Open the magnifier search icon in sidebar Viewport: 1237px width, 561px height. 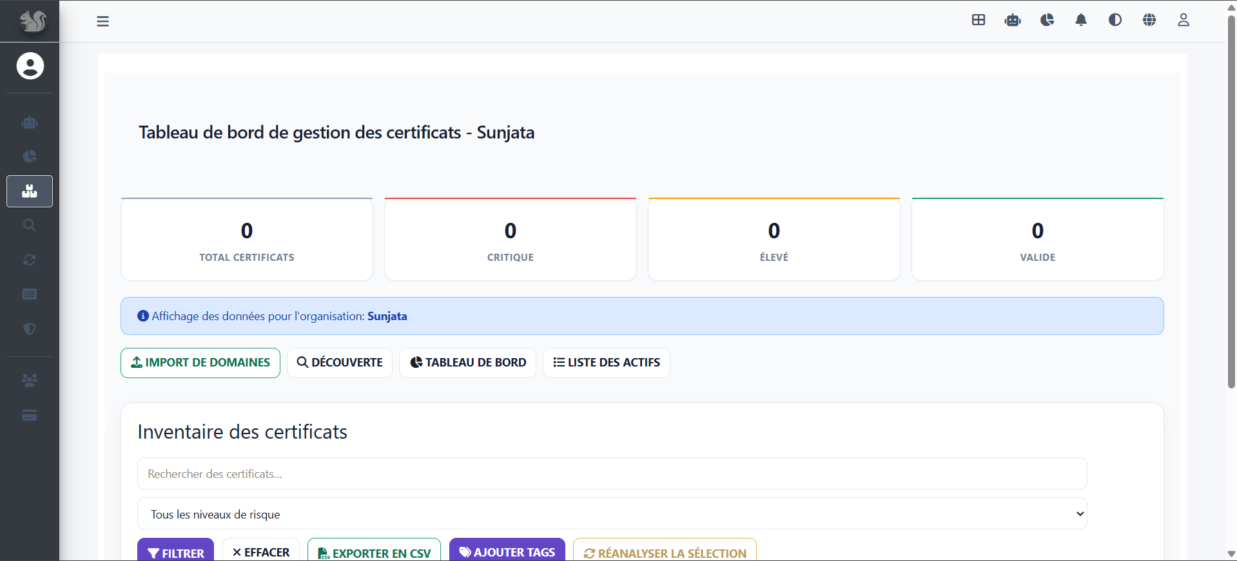click(x=30, y=225)
